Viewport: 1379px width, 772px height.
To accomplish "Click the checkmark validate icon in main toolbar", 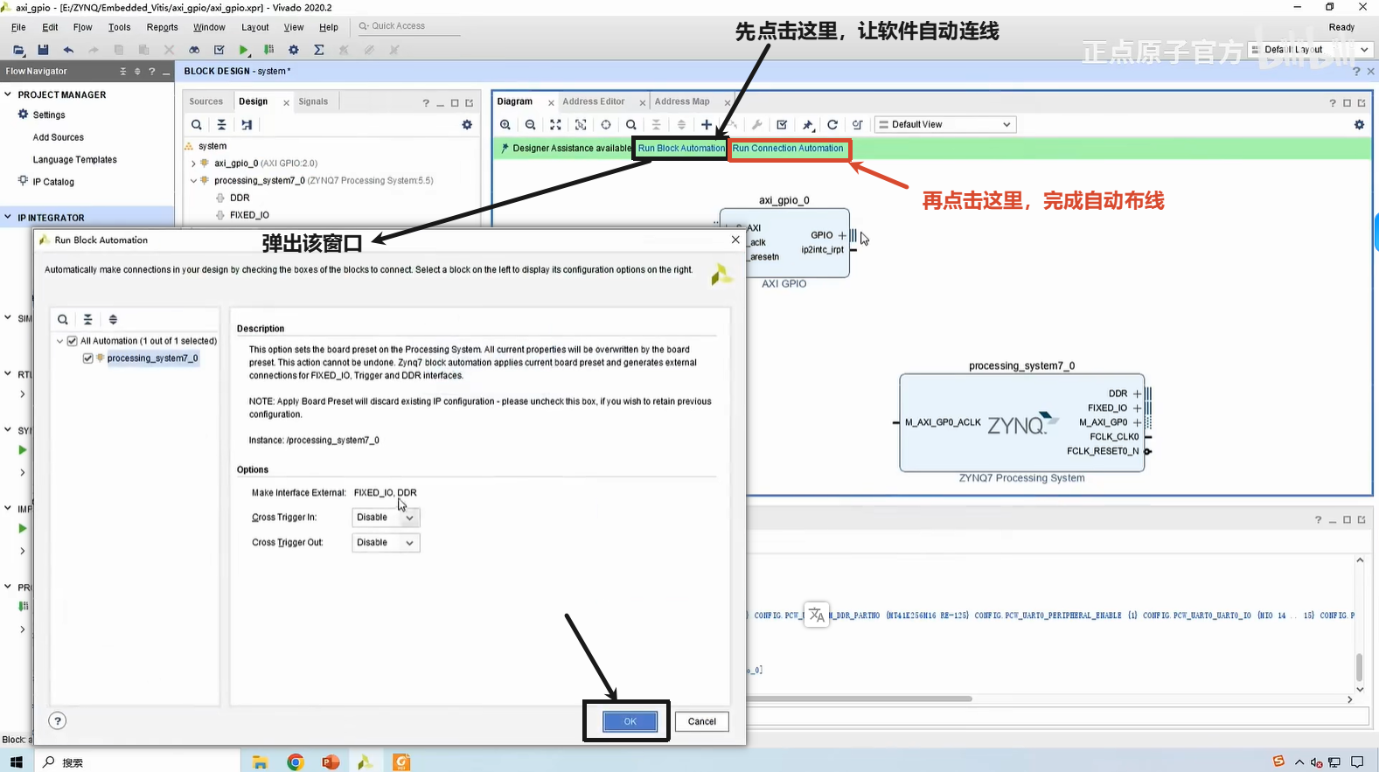I will tap(219, 50).
